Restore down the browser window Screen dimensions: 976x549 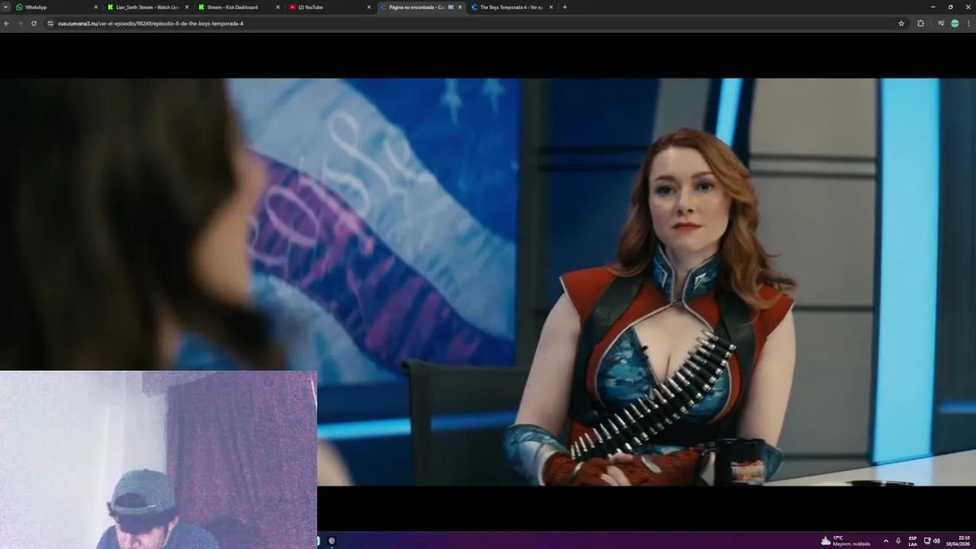950,7
